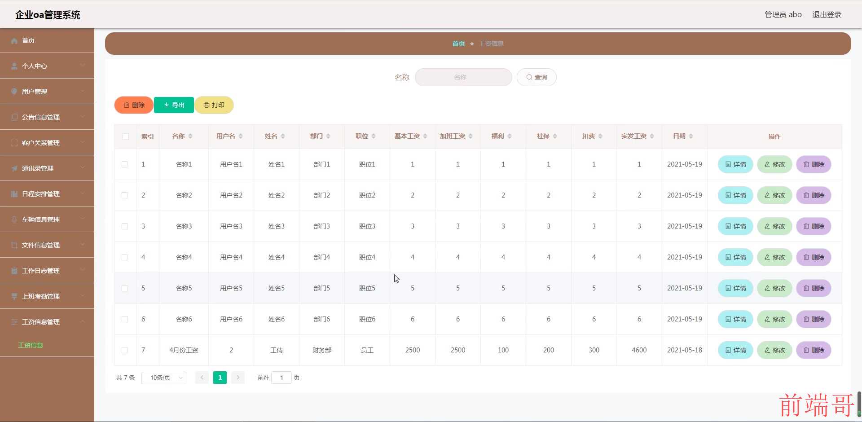Viewport: 862px width, 422px height.
Task: Sort the 扣费 column using its sort arrows
Action: click(x=600, y=136)
